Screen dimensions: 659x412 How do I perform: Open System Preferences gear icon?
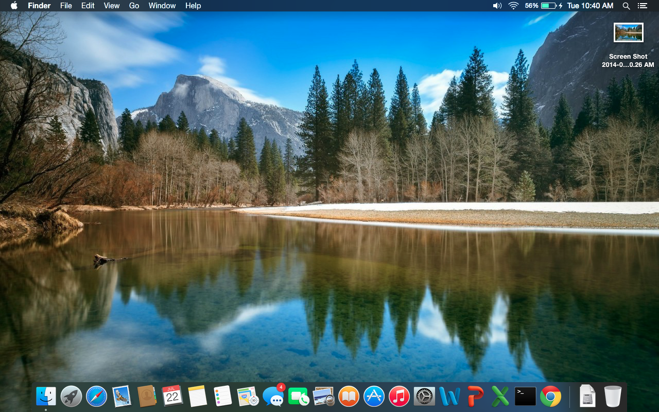point(424,397)
